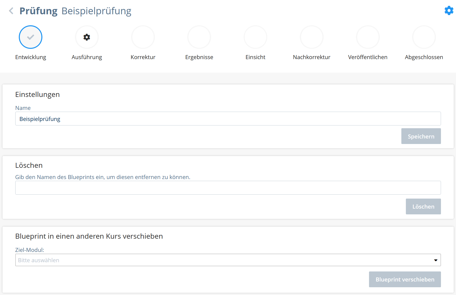Click the Löschen button
Viewport: 456px width, 295px height.
423,206
